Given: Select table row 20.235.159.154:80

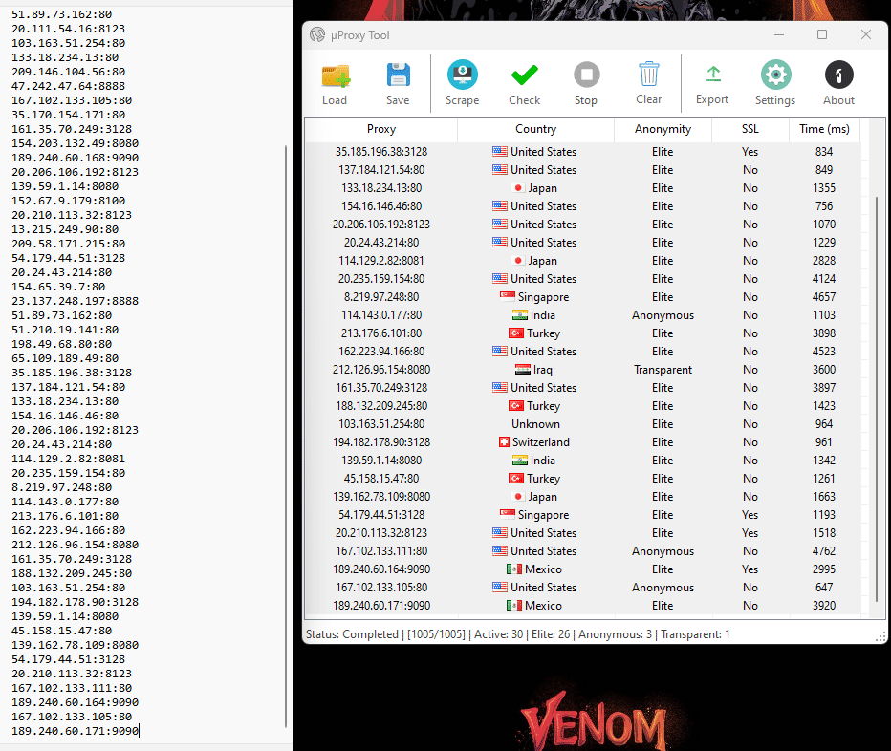Looking at the screenshot, I should click(583, 279).
